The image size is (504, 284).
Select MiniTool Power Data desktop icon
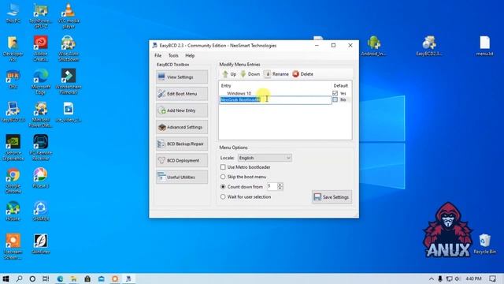[41, 114]
